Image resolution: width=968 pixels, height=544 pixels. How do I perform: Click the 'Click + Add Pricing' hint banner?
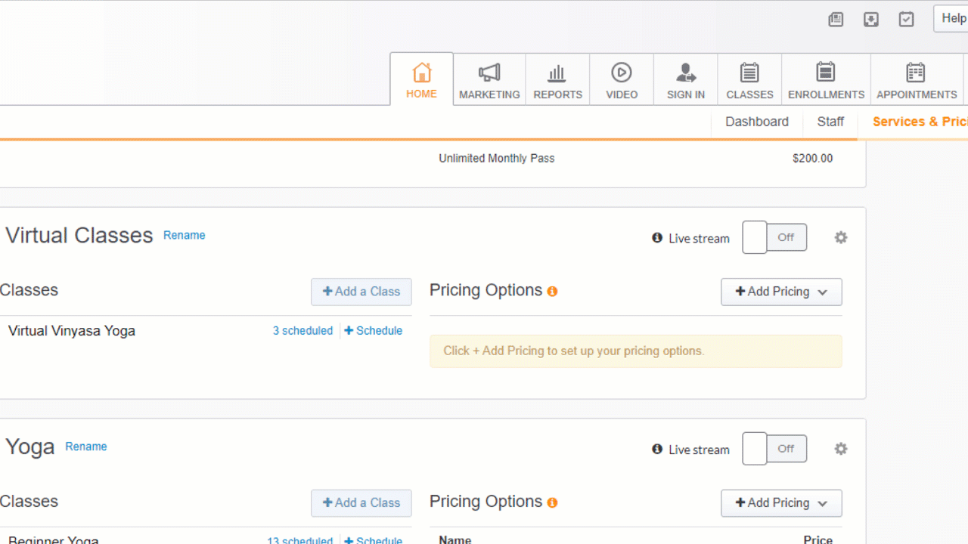(636, 351)
